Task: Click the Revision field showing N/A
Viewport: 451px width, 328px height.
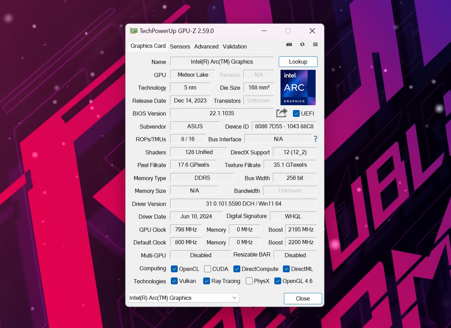Action: coord(259,75)
